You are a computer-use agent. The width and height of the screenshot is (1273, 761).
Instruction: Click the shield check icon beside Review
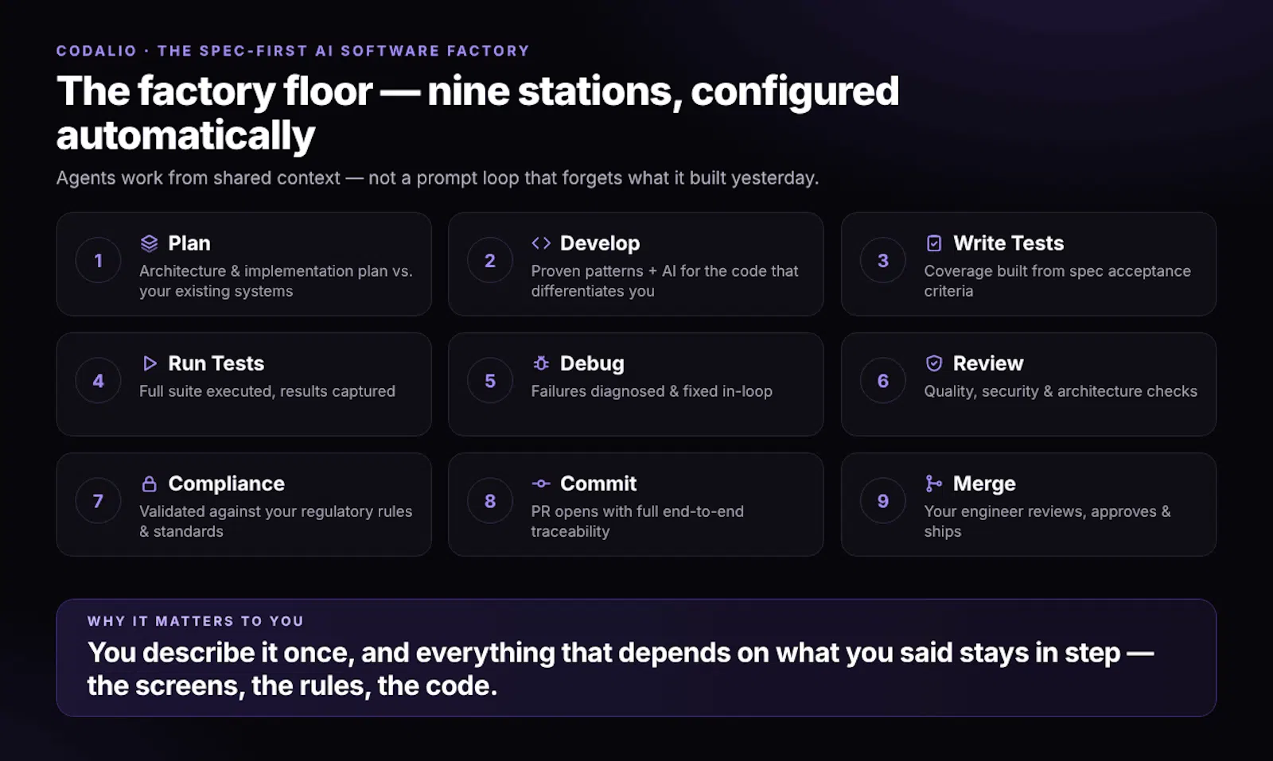934,363
